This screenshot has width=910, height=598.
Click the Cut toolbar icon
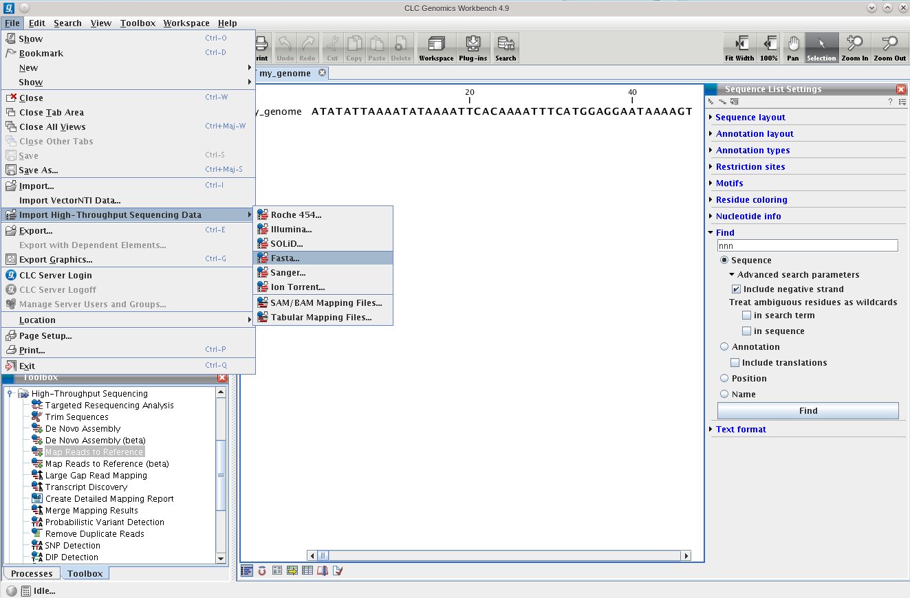click(332, 47)
